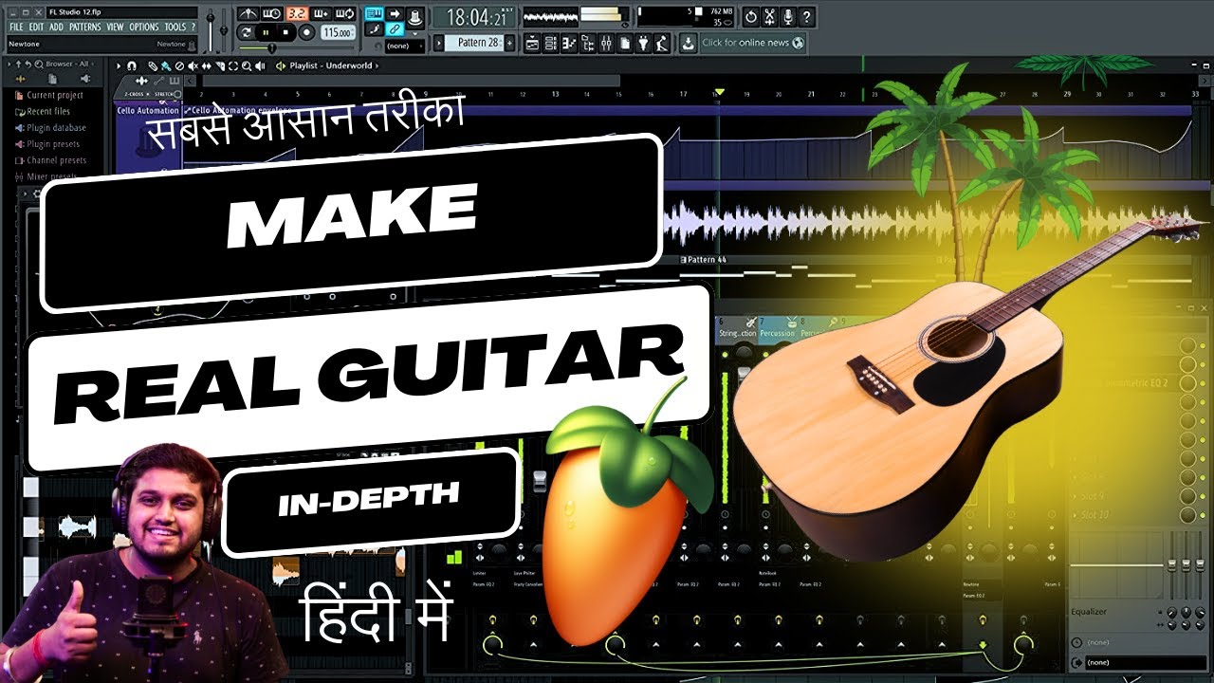
Task: Toggle the blue link multilink controllers button
Action: (395, 29)
